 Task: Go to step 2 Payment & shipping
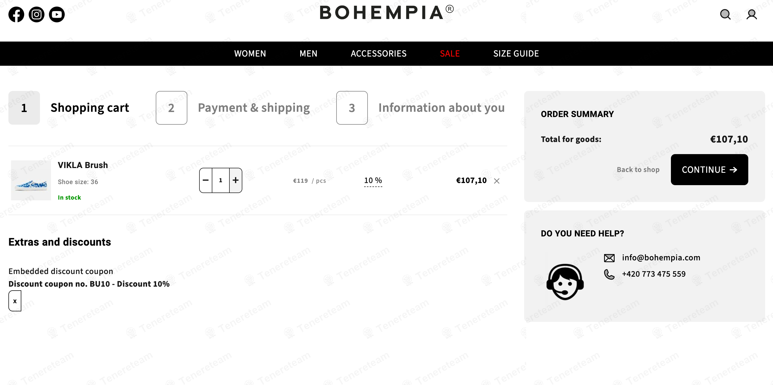pyautogui.click(x=233, y=108)
